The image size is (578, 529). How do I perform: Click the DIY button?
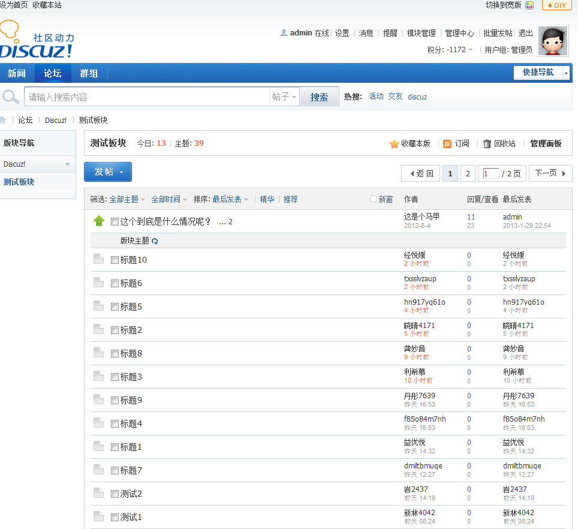point(556,5)
